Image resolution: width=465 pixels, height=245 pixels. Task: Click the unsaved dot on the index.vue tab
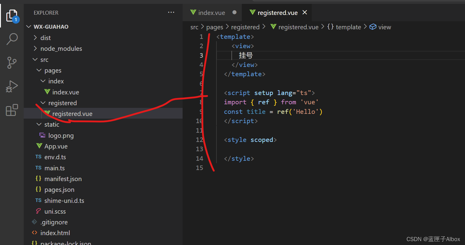click(234, 12)
